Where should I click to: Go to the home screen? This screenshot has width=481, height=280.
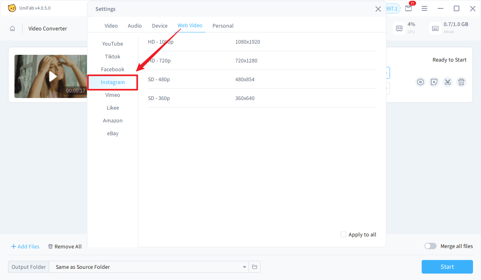(12, 28)
